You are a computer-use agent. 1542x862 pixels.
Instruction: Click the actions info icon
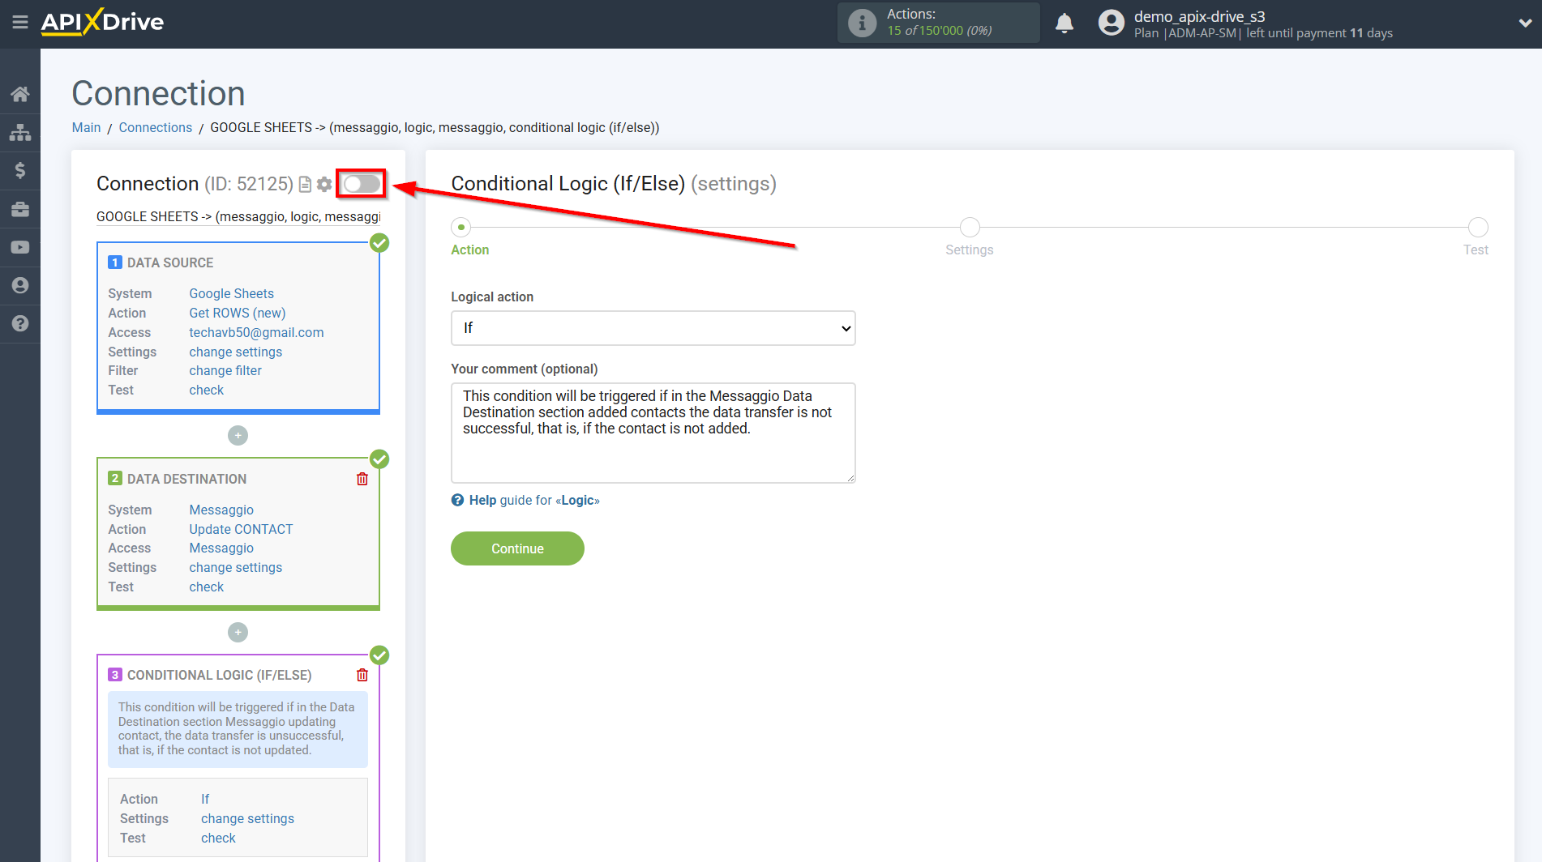862,23
